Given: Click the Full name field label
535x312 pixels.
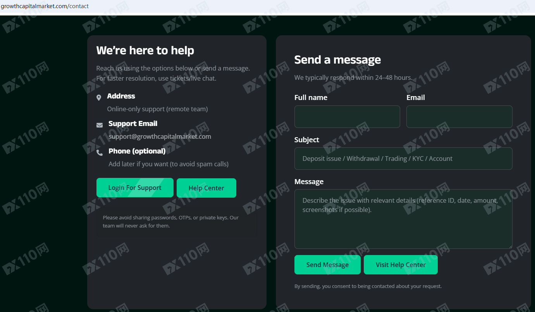Looking at the screenshot, I should coord(311,98).
